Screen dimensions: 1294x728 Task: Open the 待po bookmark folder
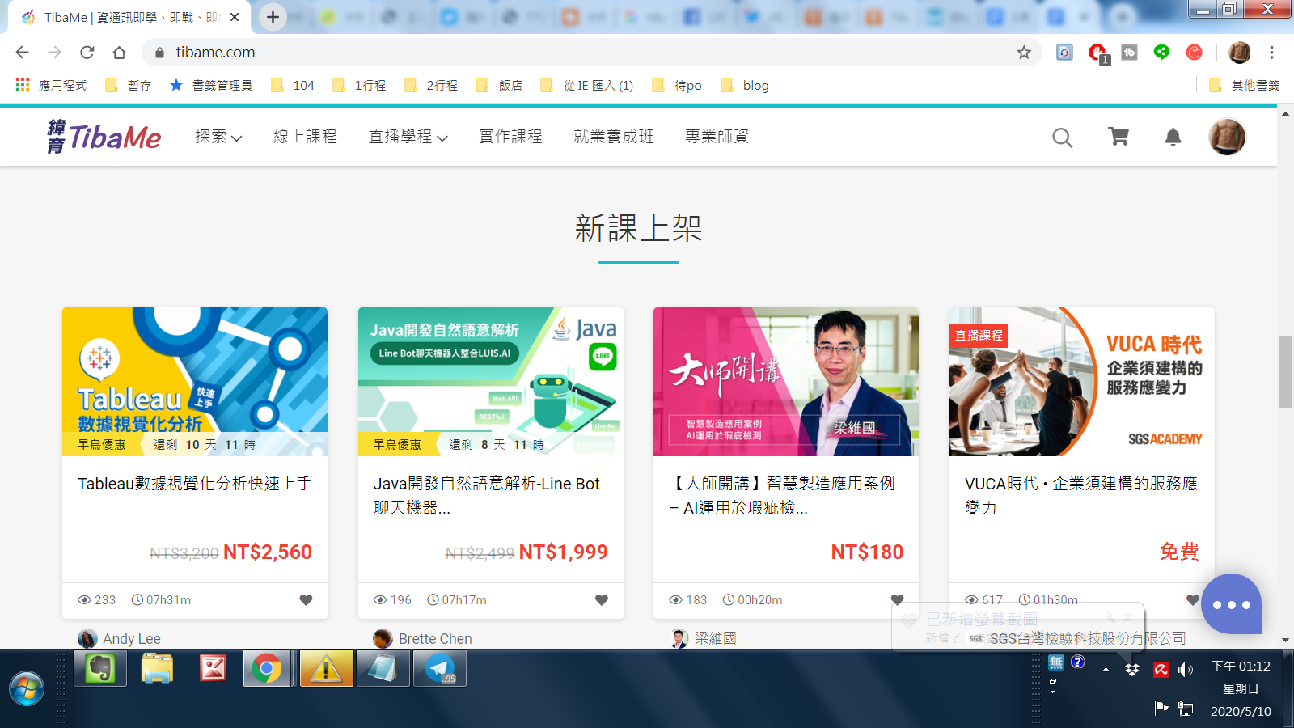point(677,85)
